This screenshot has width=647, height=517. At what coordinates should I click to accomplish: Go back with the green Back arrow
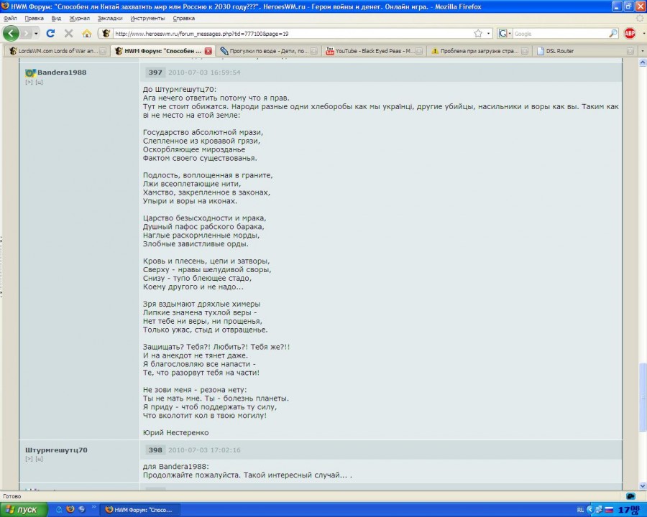point(11,34)
